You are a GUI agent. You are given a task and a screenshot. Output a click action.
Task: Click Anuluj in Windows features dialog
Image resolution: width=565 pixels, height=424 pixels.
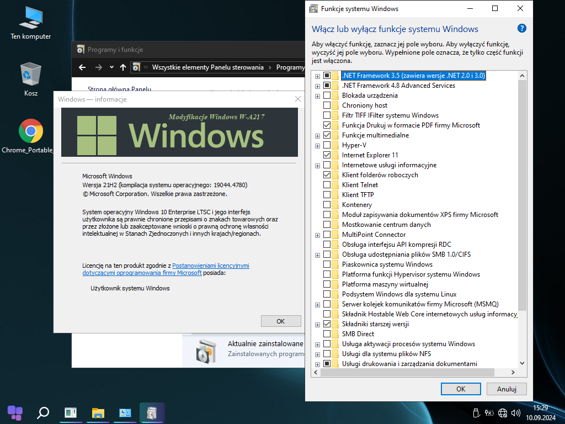click(x=506, y=389)
